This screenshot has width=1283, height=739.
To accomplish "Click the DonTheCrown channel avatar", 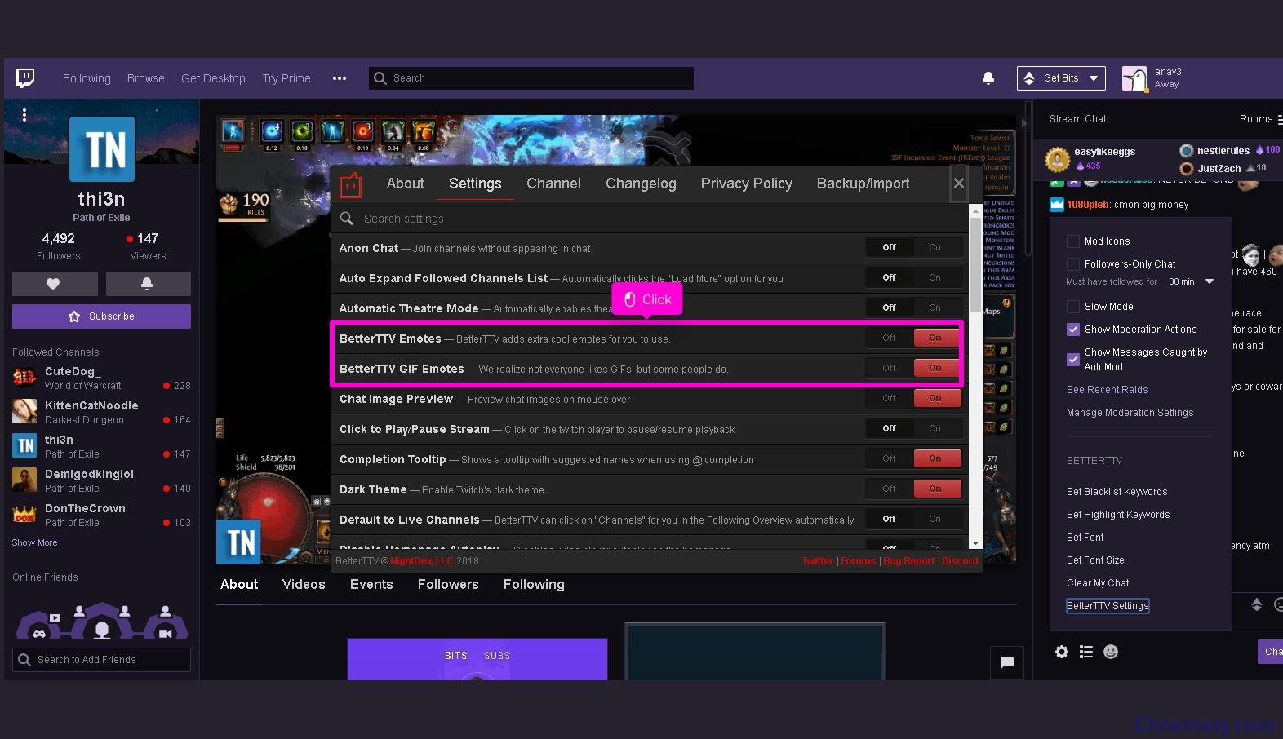I will (24, 514).
